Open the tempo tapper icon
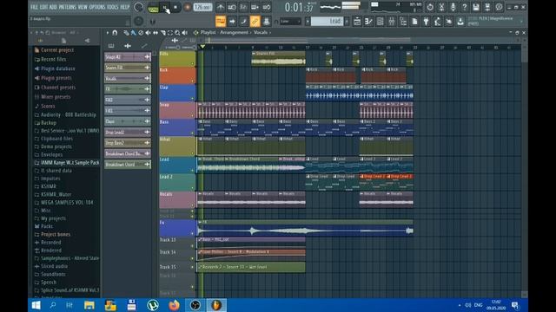Viewport: 556px width, 312px height. 438,22
